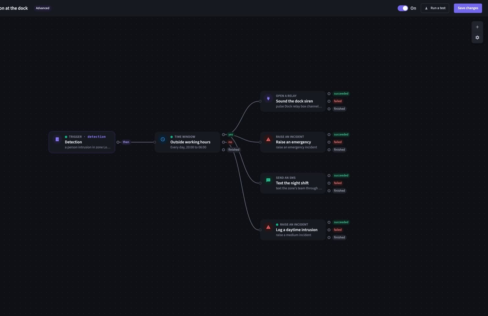Click 'OPEN A RELAY' node type label
Viewport: 488px width, 316px height.
[x=286, y=96]
